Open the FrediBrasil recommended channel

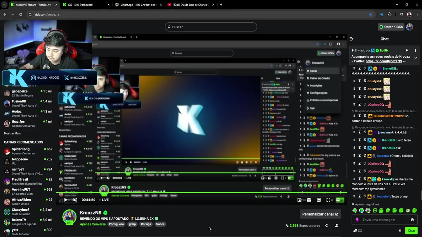pyautogui.click(x=28, y=181)
